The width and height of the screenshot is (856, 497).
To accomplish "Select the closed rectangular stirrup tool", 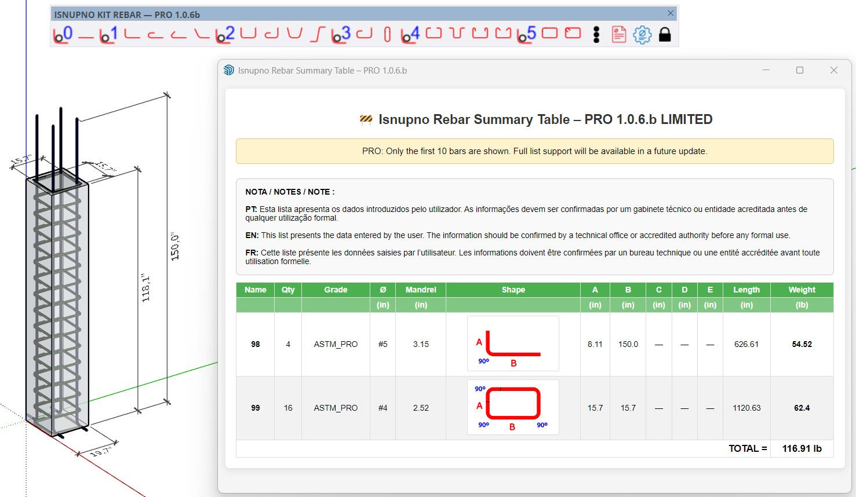I will 549,34.
